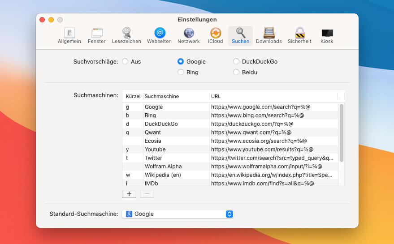The width and height of the screenshot is (394, 244).
Task: Open the Downloads settings pane
Action: click(x=268, y=36)
